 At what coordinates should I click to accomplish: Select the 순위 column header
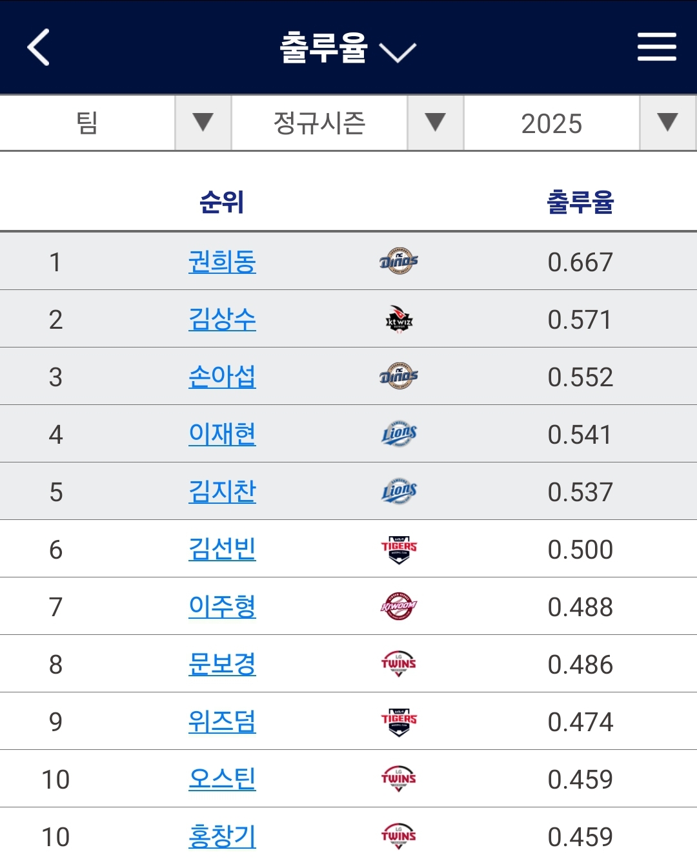pos(221,202)
